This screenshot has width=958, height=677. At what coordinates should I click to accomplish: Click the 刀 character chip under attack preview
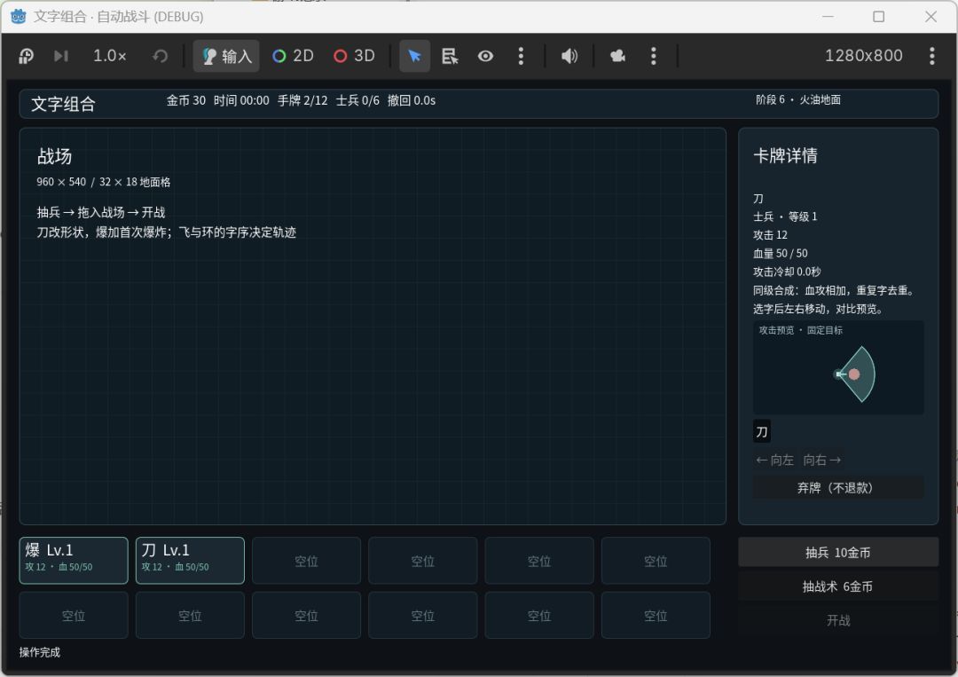(762, 432)
